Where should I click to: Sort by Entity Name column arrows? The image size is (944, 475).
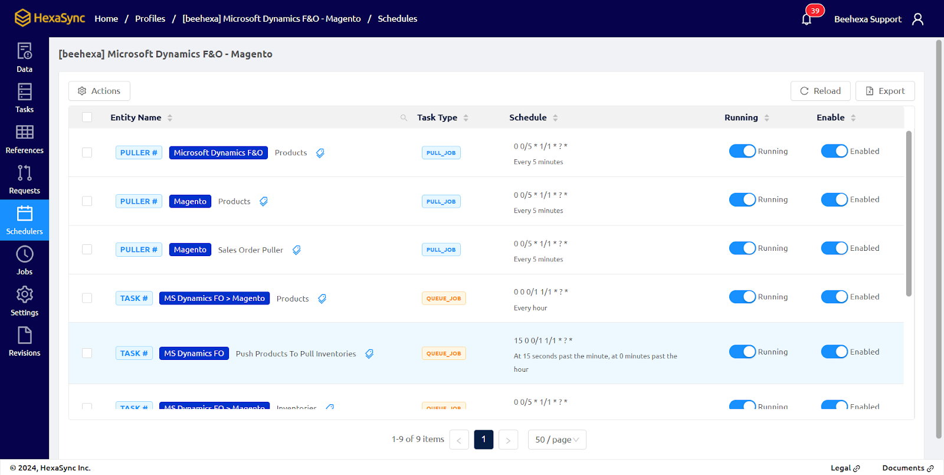click(x=170, y=117)
